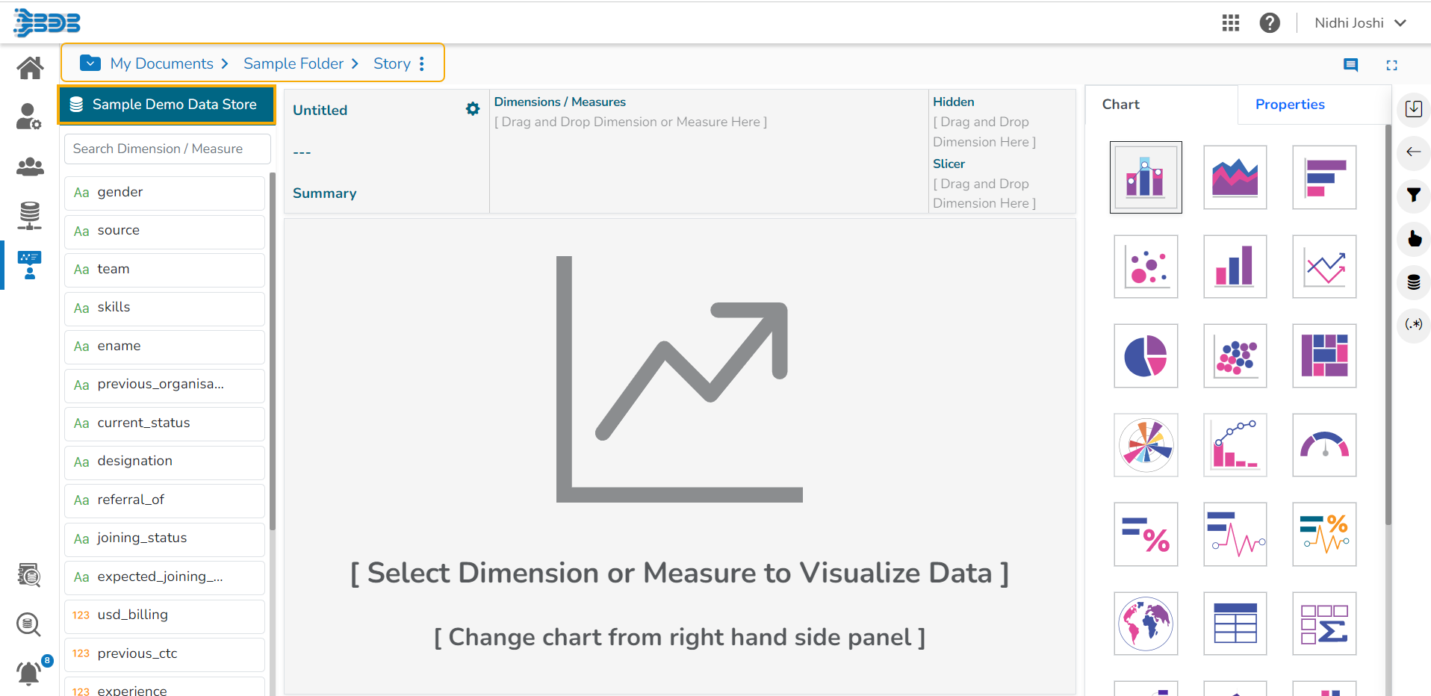1431x696 pixels.
Task: Open Sample Folder breadcrumb link
Action: [294, 63]
